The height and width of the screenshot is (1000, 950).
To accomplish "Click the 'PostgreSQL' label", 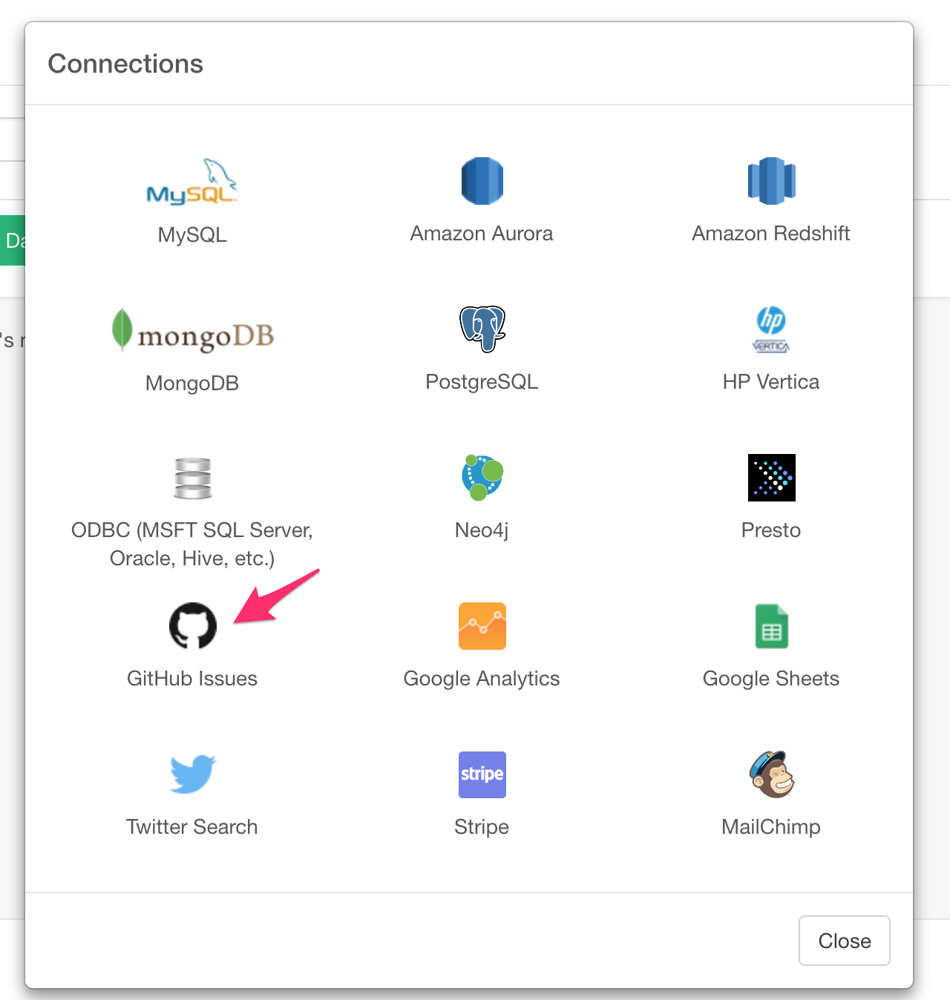I will (x=482, y=382).
